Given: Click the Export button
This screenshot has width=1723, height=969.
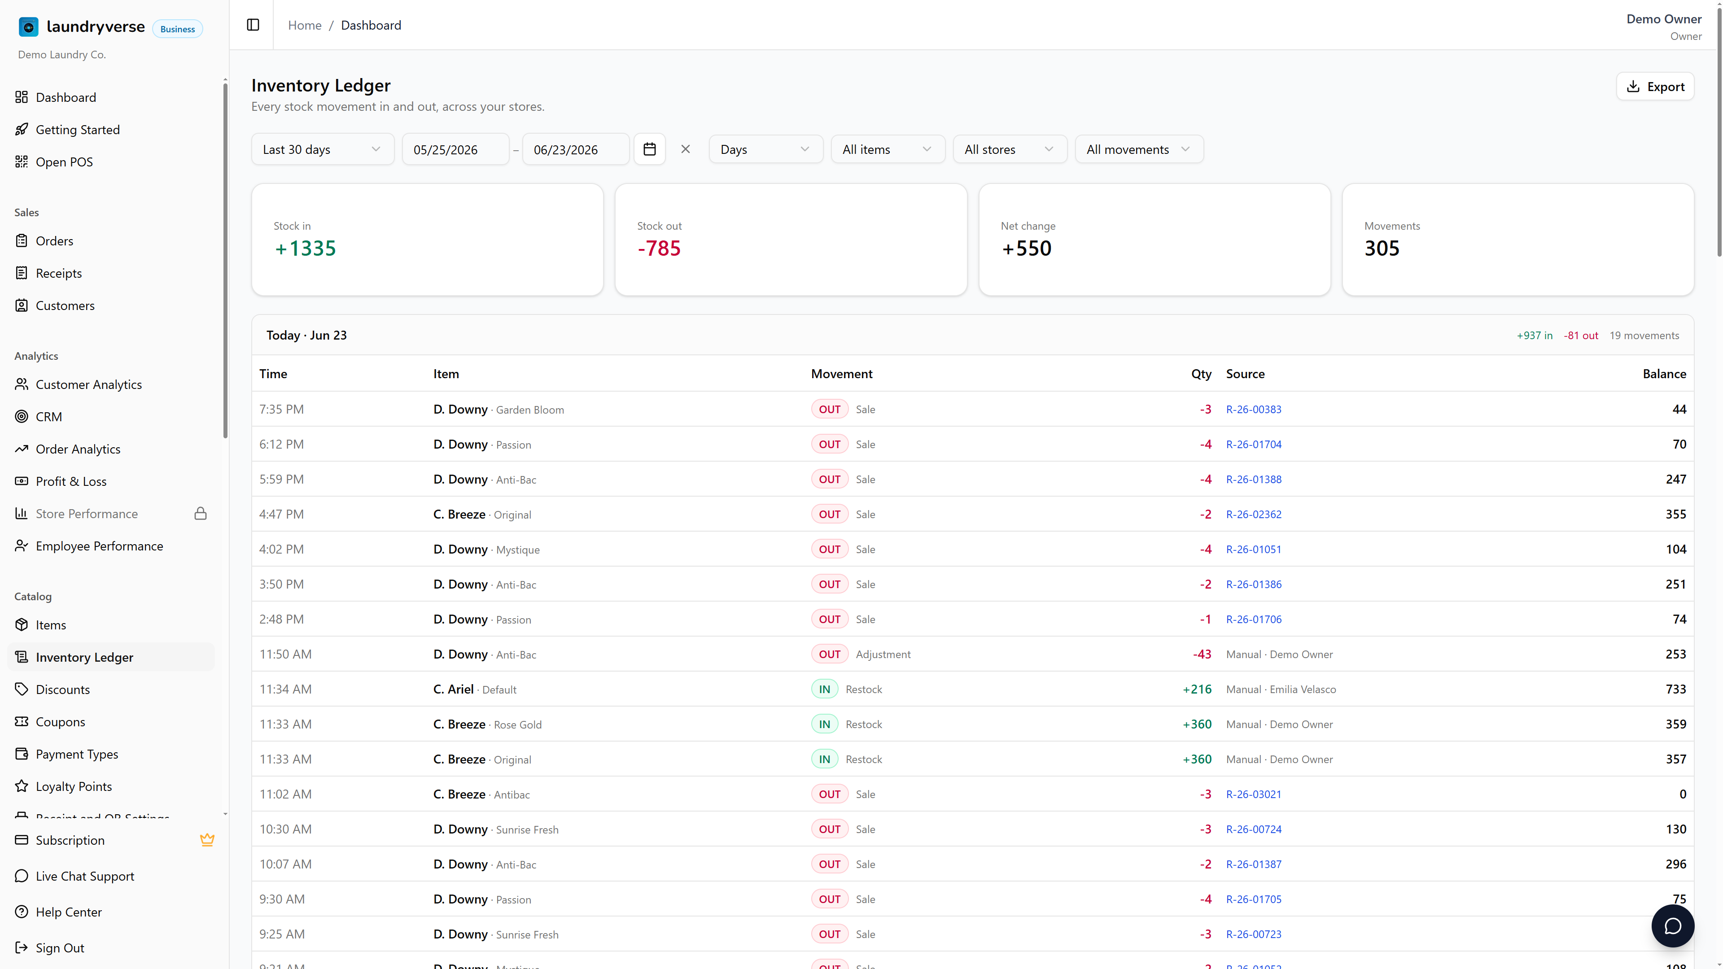Looking at the screenshot, I should pos(1655,86).
